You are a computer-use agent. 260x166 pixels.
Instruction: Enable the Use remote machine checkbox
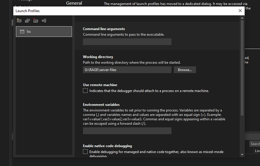coord(85,91)
